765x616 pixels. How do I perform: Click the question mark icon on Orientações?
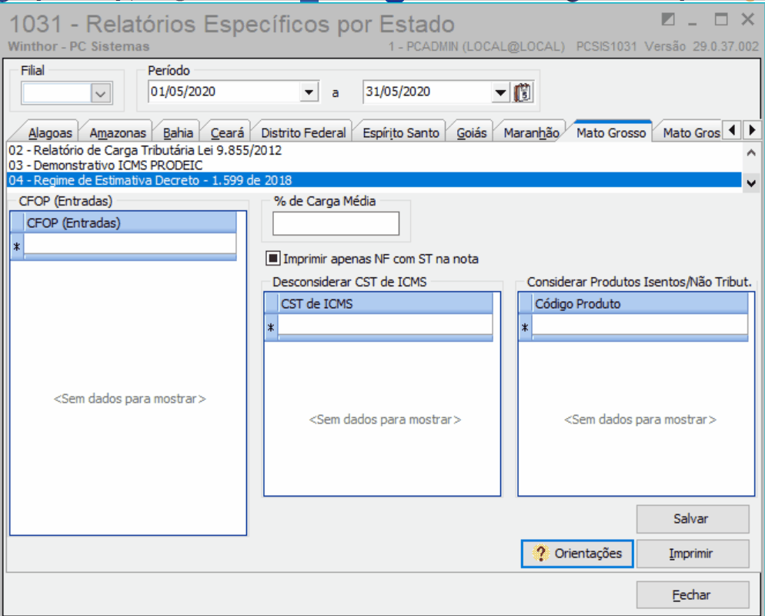[540, 554]
